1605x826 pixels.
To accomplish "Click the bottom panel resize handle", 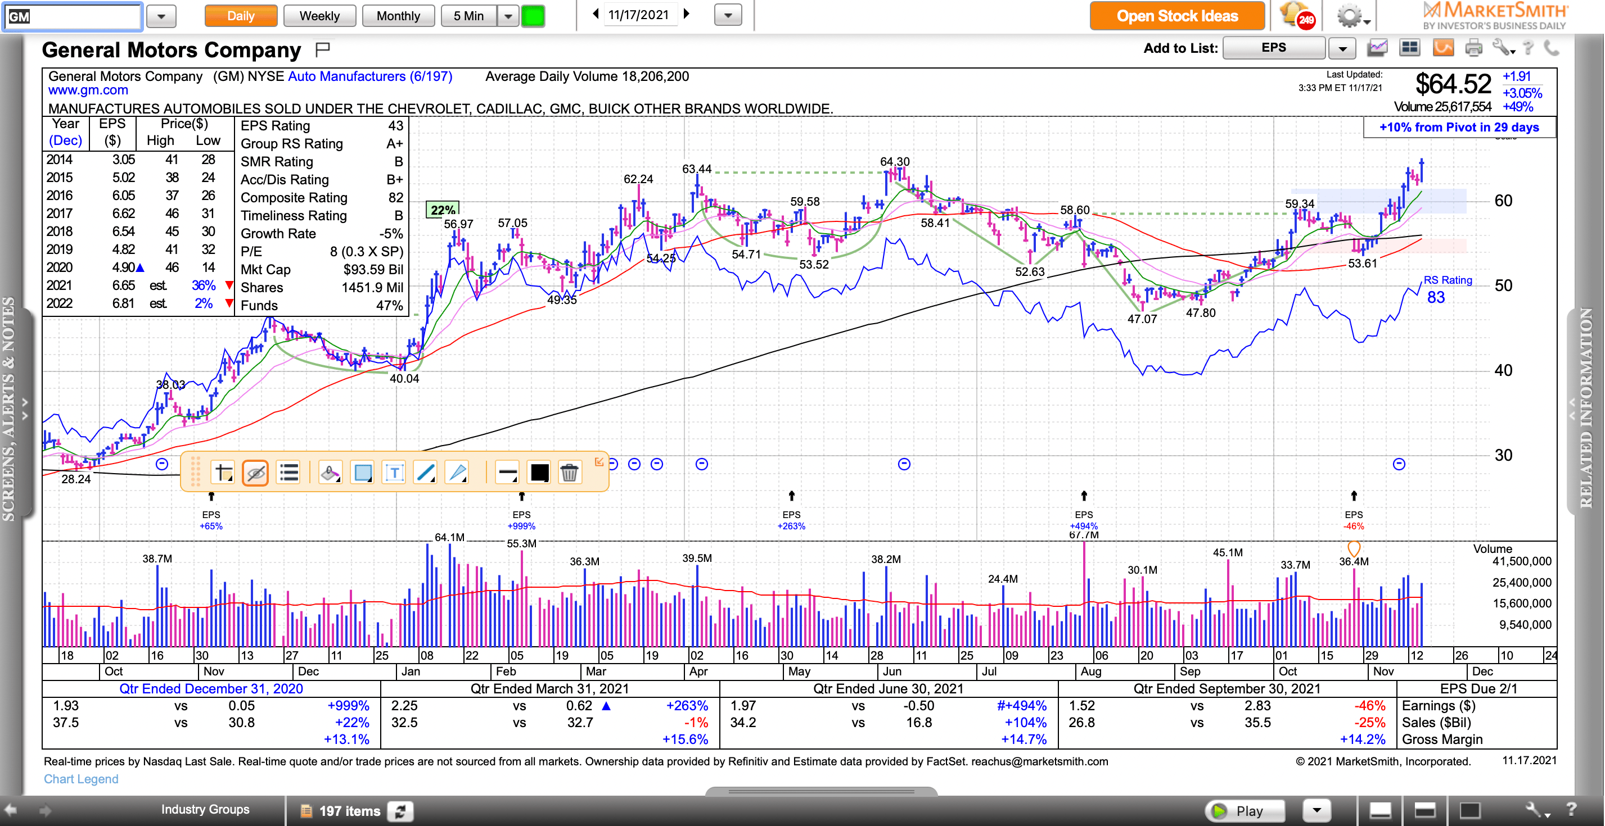I will (821, 792).
